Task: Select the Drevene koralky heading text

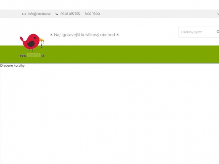Action: [12, 66]
